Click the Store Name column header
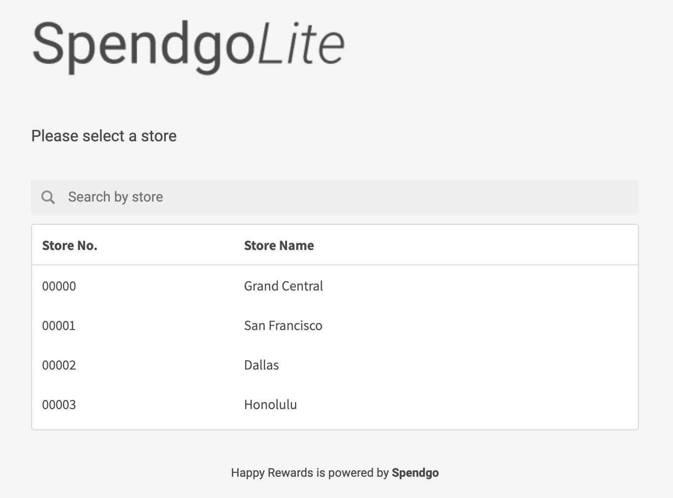The image size is (673, 498). click(x=279, y=246)
